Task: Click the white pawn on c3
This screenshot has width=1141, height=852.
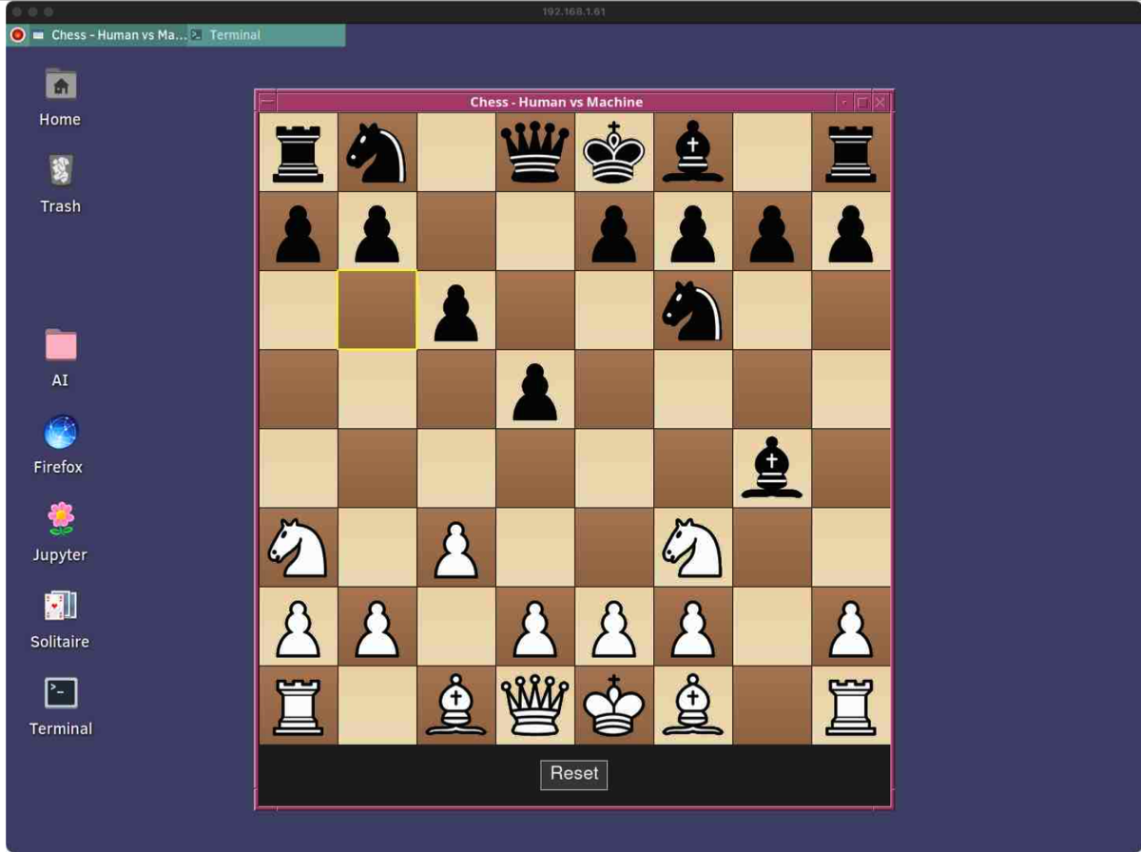Action: pyautogui.click(x=455, y=548)
